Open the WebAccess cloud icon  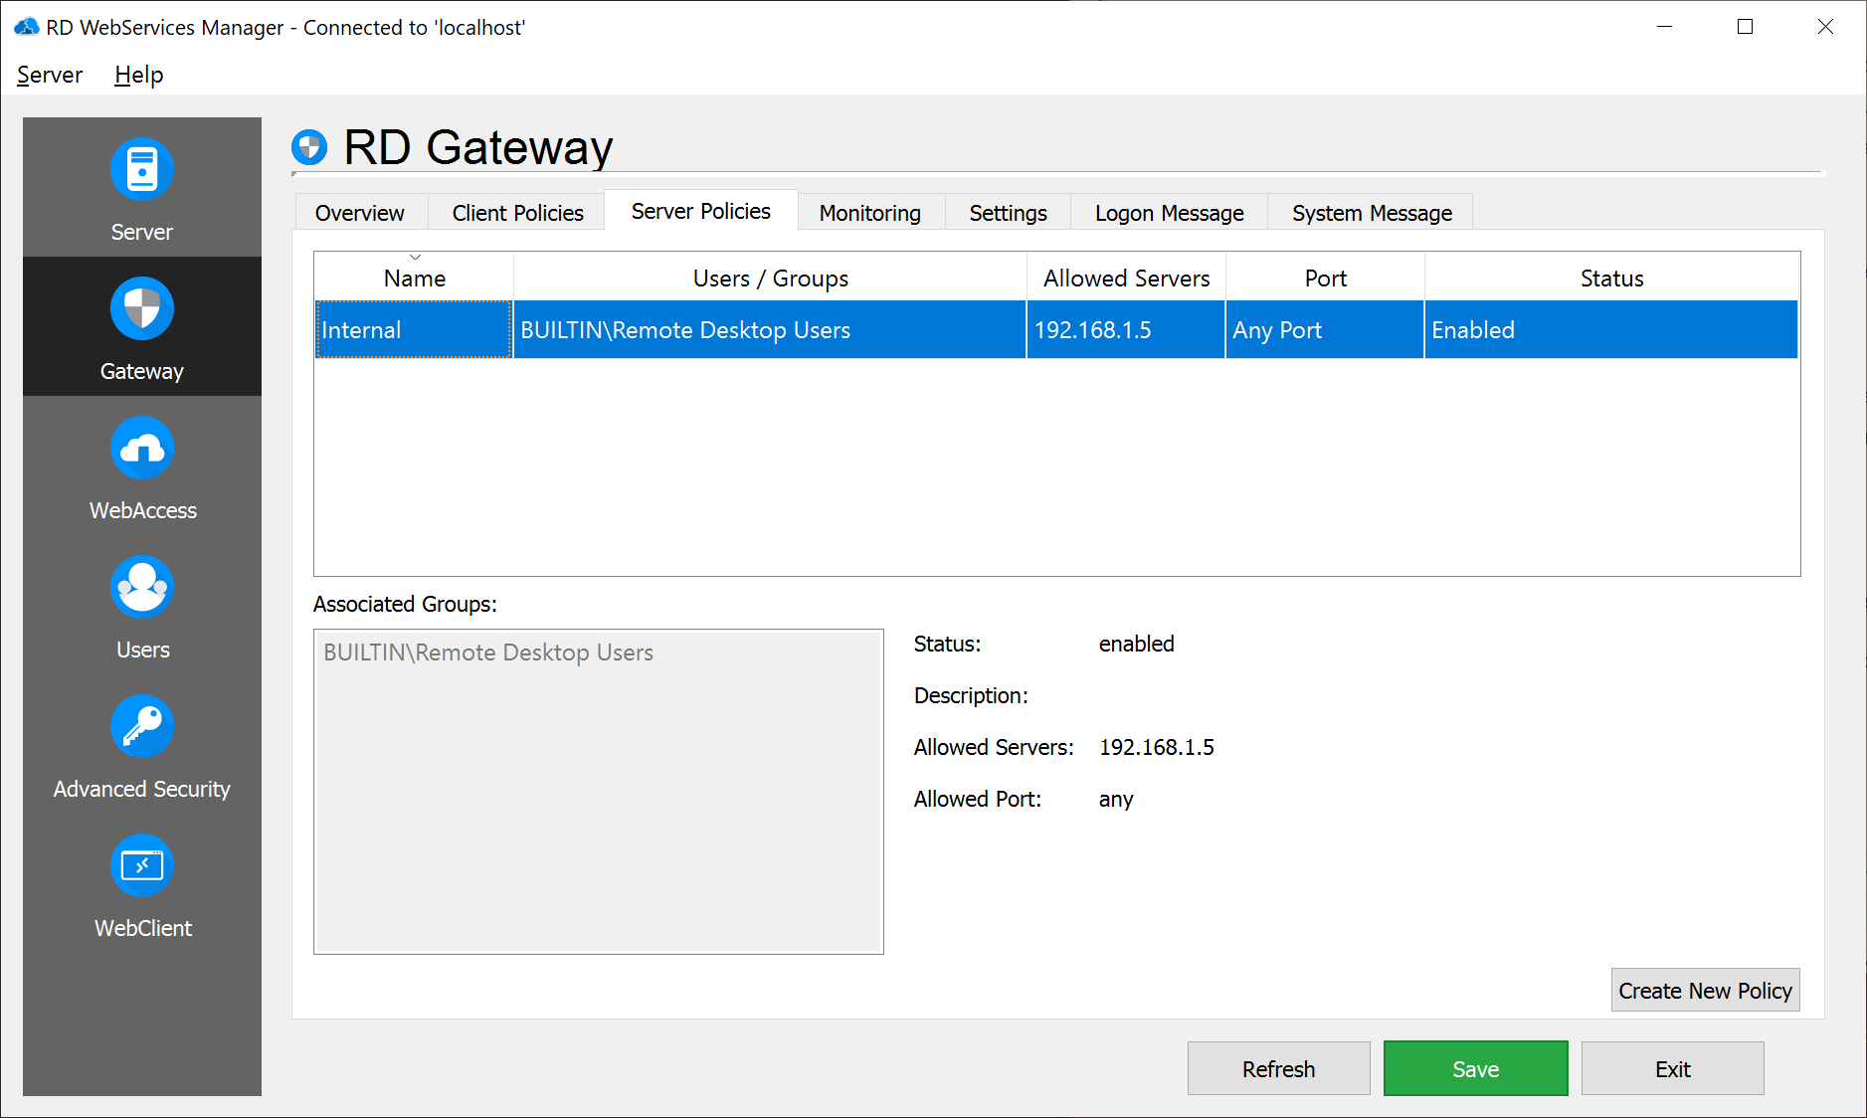142,448
